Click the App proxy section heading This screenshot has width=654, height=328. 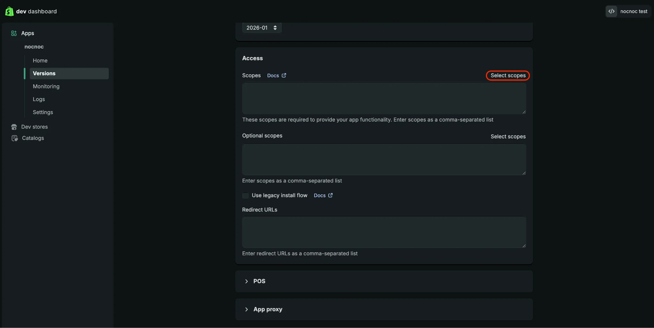pos(268,309)
